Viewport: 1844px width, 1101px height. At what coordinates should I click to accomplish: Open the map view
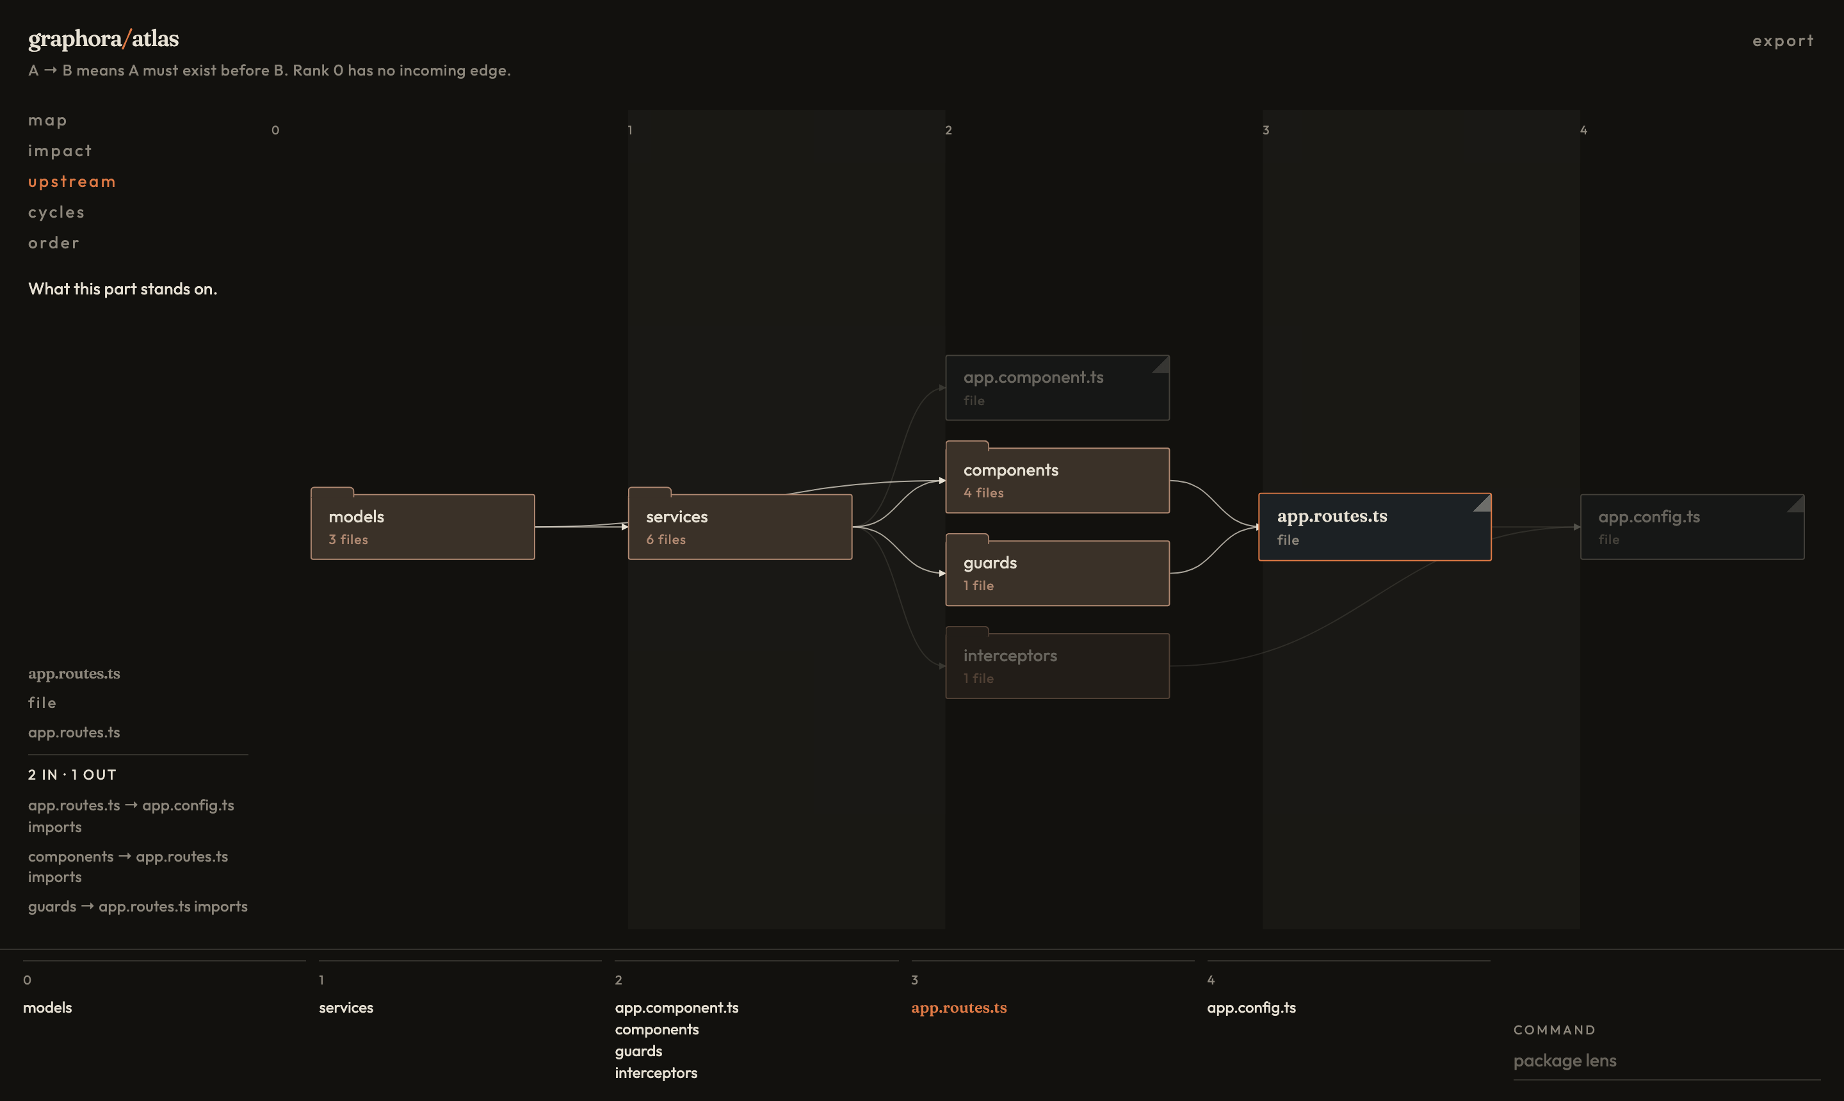coord(47,120)
